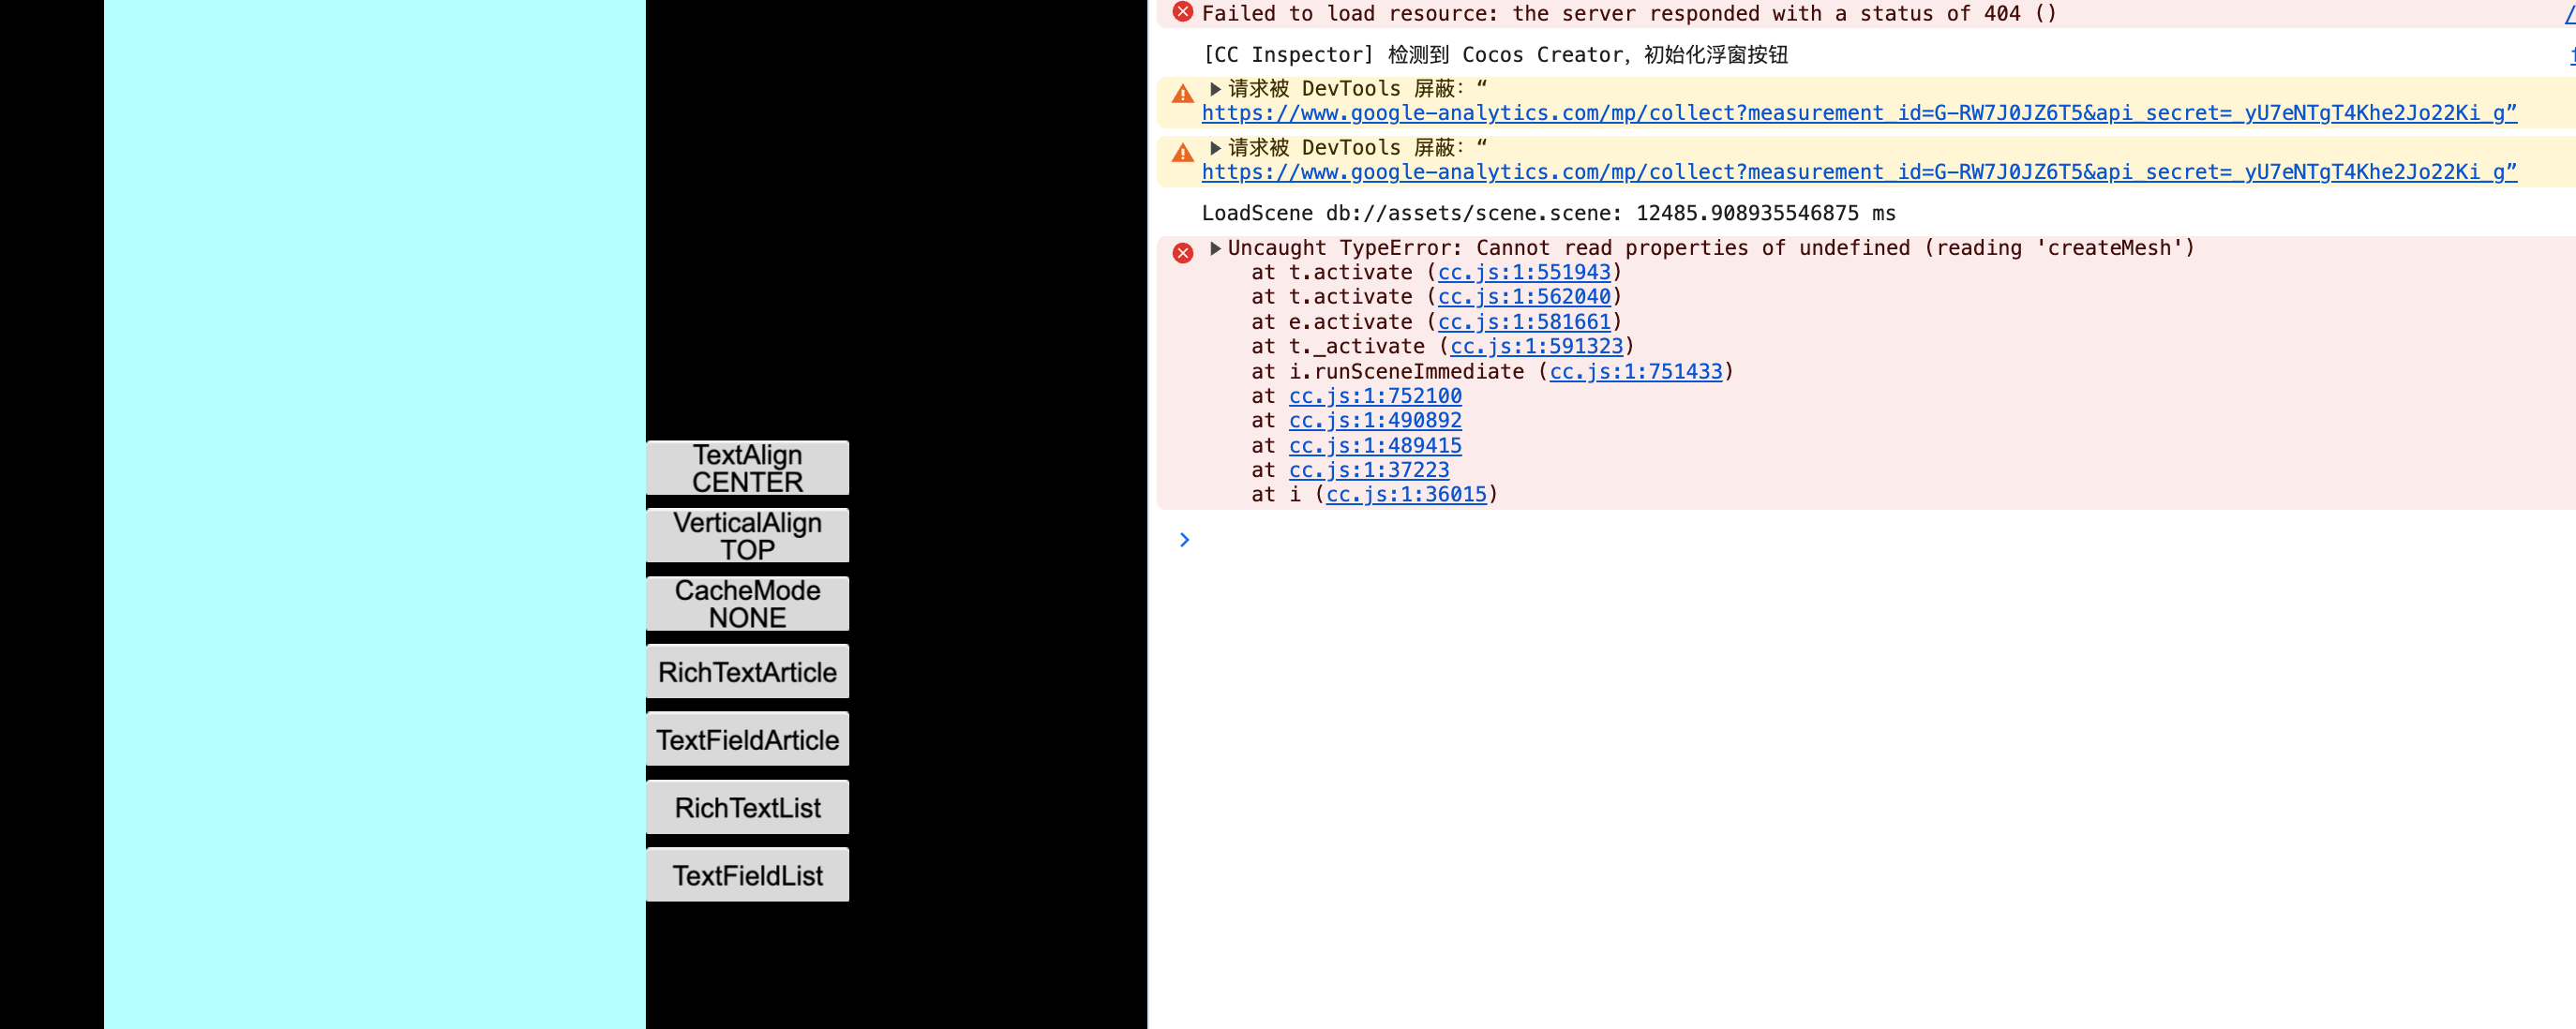Viewport: 2576px width, 1029px height.
Task: Click the red error icon beside Failed to load resource
Action: [x=1183, y=12]
